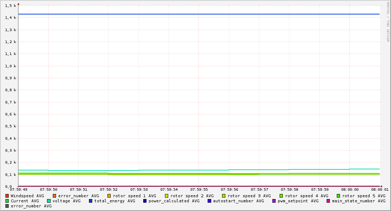Viewport: 391px width, 211px height.
Task: Click the Current AVG legend label
Action: tap(25, 201)
